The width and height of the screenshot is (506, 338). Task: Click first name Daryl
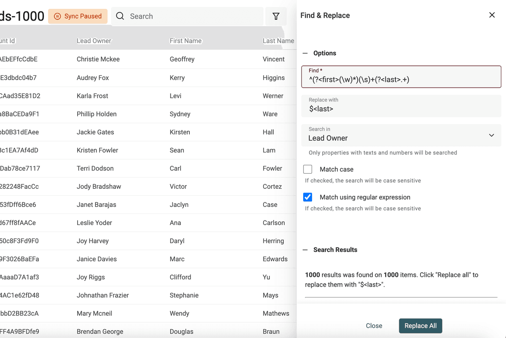coord(177,241)
